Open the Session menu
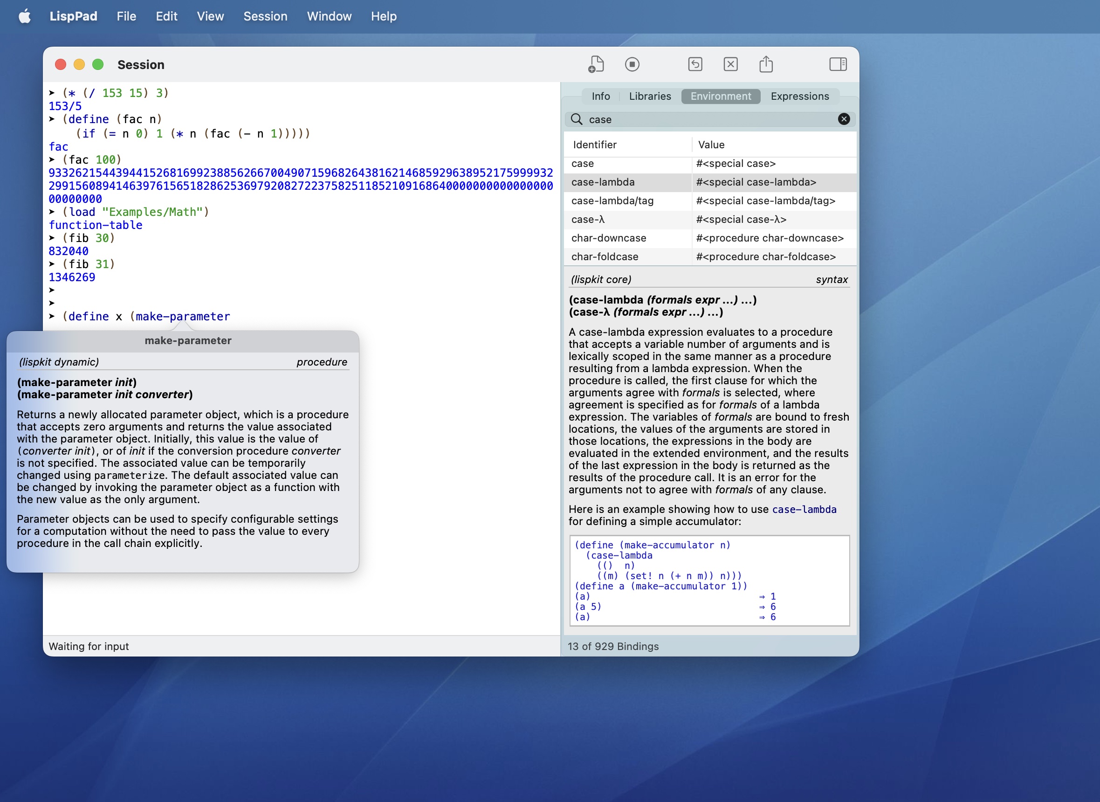Viewport: 1100px width, 802px height. 265,16
